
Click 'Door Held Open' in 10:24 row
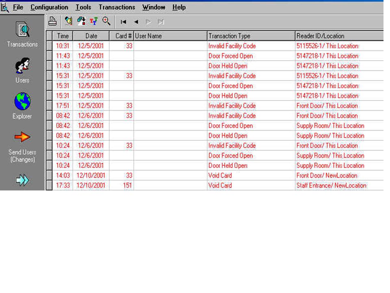[228, 166]
